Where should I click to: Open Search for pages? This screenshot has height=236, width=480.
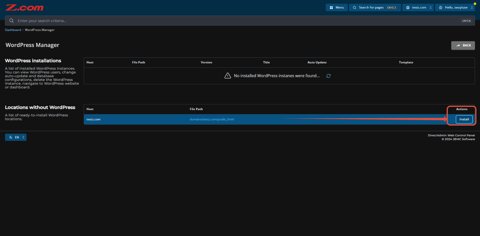pyautogui.click(x=375, y=7)
